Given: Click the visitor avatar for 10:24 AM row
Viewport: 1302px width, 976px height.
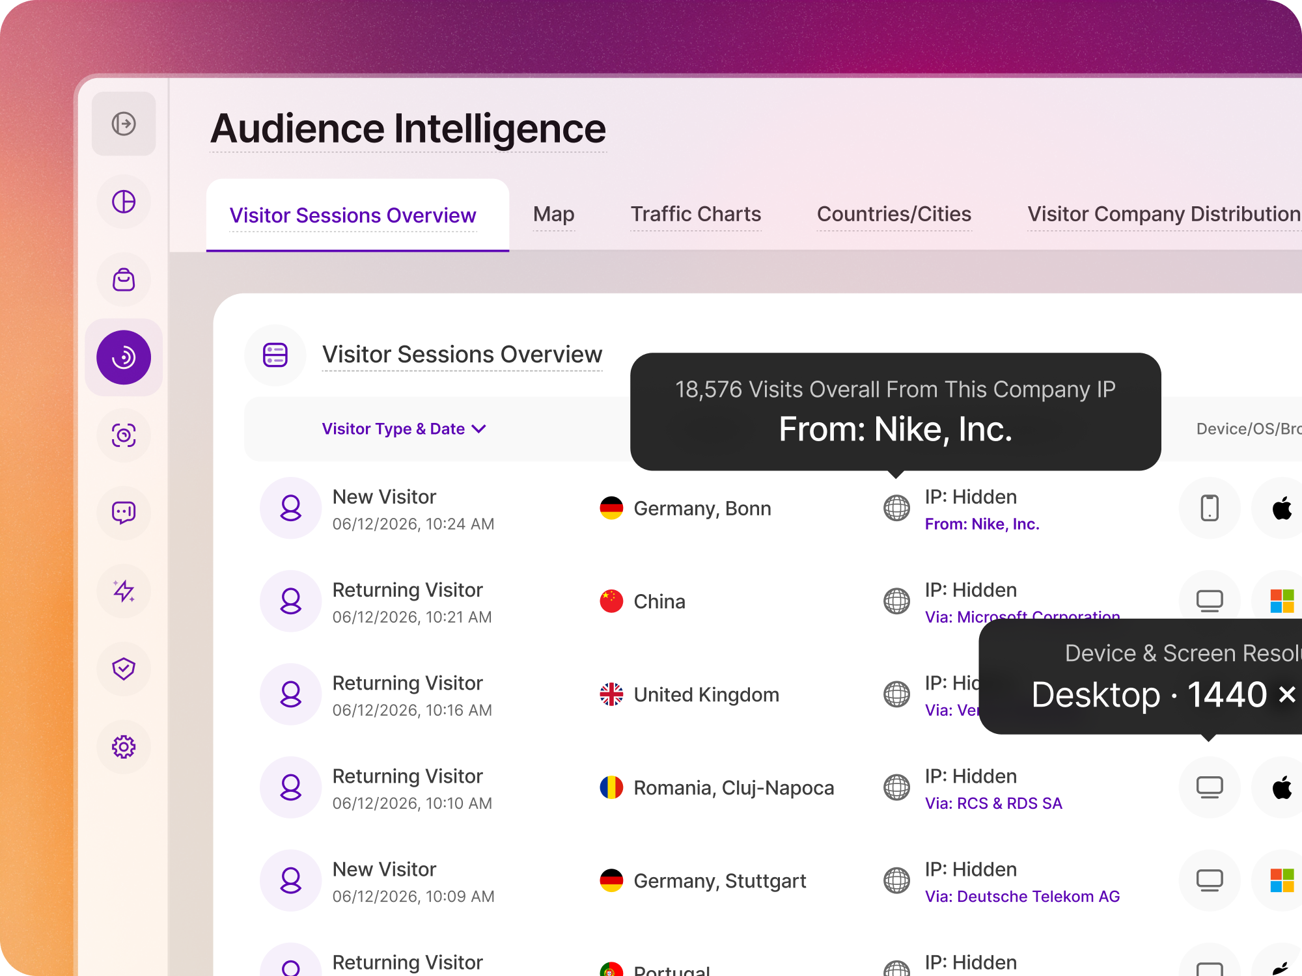Looking at the screenshot, I should [x=290, y=508].
